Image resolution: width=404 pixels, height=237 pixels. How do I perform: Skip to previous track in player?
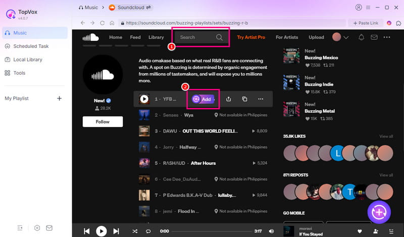click(87, 231)
